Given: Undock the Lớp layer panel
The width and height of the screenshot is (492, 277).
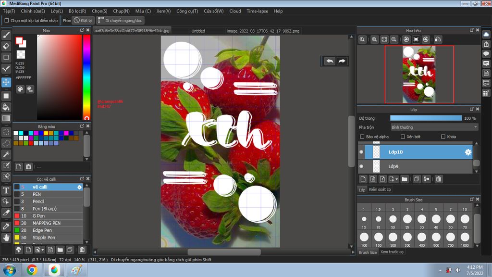Looking at the screenshot, I should (472, 109).
